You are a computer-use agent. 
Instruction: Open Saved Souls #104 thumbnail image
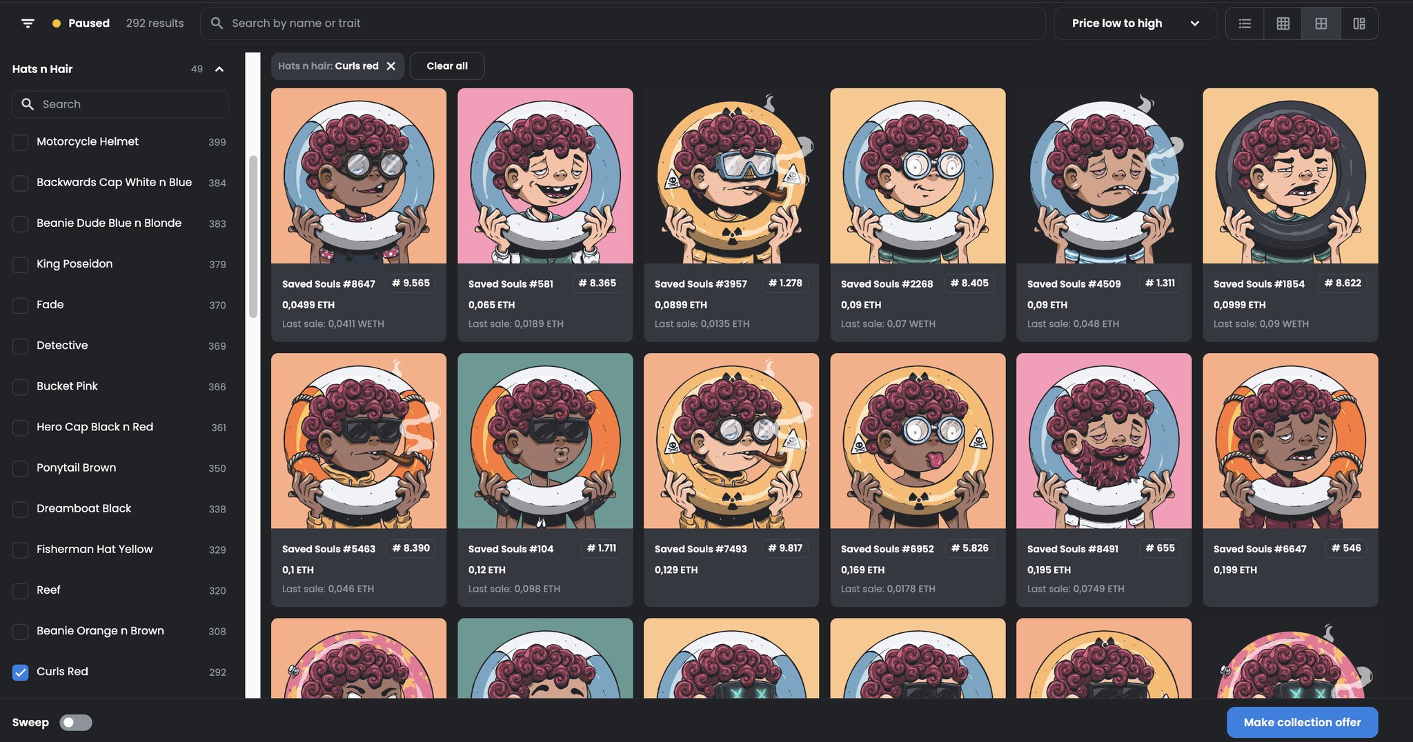(545, 441)
